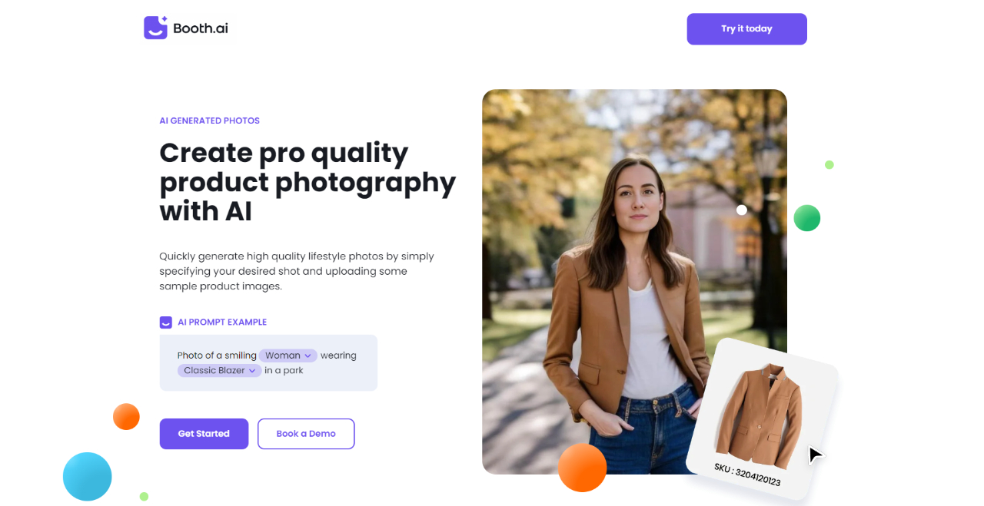Click the small smiley icon beside AI PROMPT EXAMPLE

[165, 322]
